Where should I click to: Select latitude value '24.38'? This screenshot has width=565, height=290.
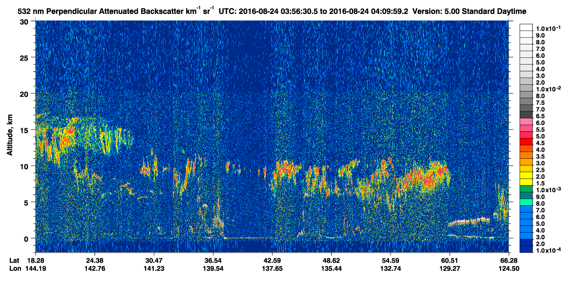coord(94,260)
